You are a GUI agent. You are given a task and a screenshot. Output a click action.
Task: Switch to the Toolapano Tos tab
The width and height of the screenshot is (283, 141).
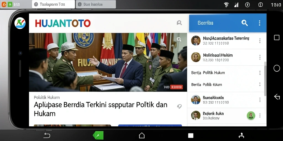pos(53,4)
